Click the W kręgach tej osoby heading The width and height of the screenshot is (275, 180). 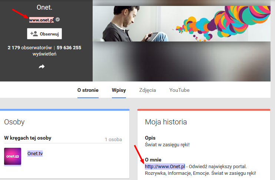pos(28,138)
